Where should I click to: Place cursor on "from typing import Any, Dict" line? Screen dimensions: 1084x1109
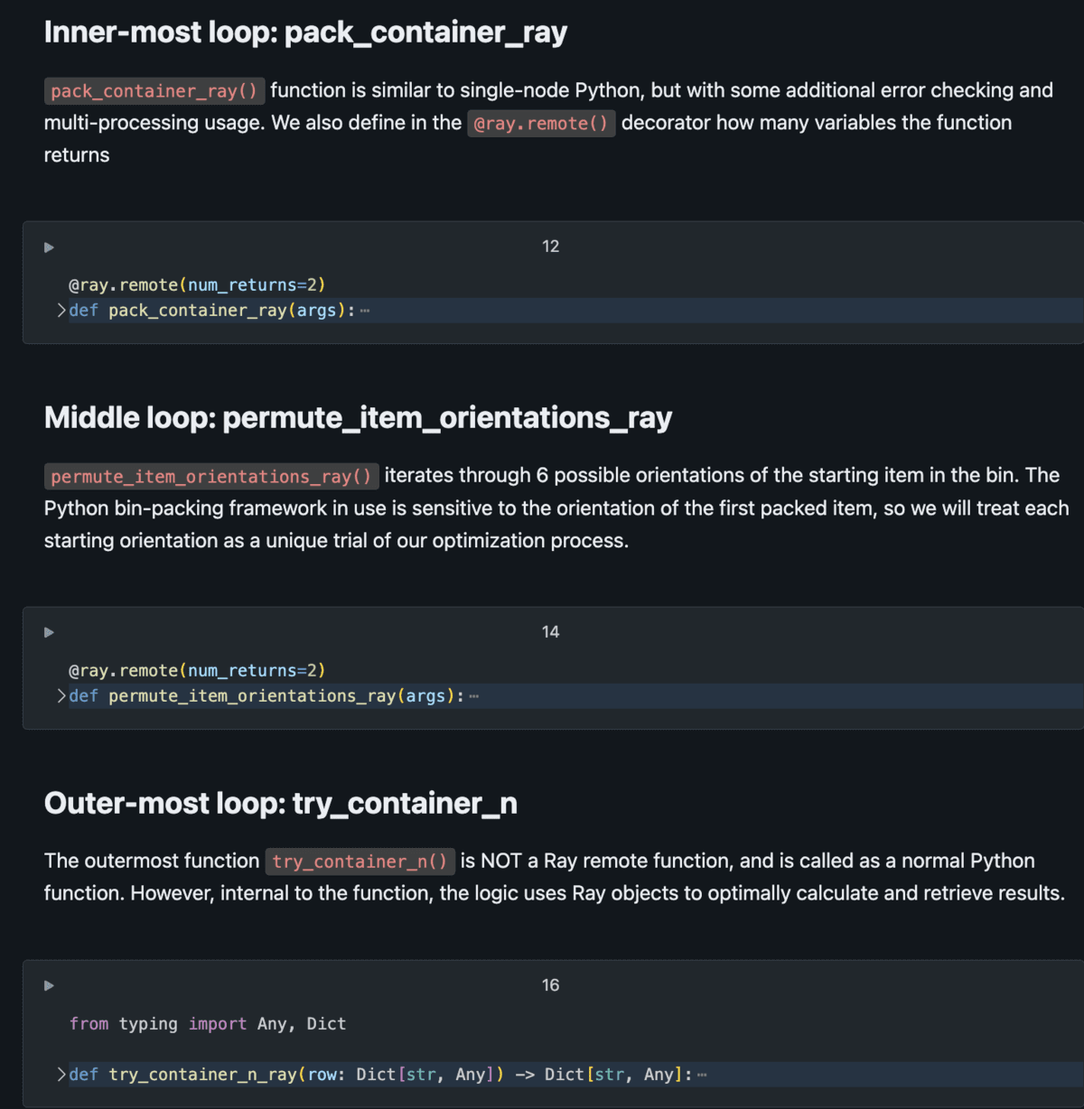click(x=208, y=1024)
